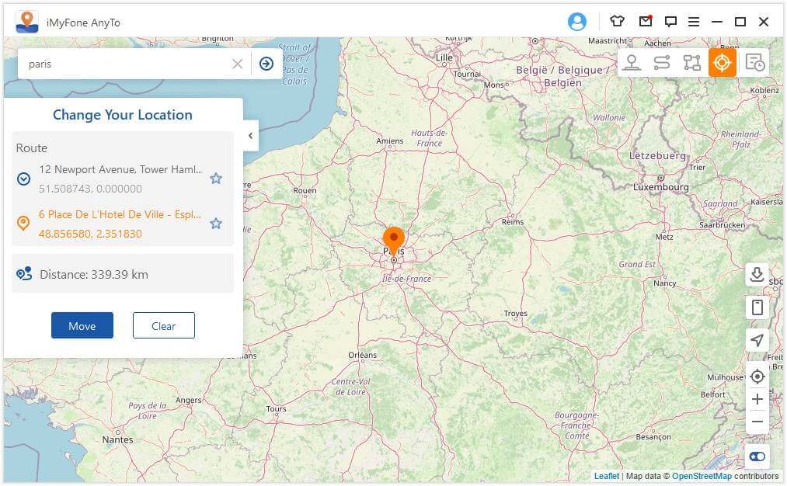Clear the search text with the X icon
The height and width of the screenshot is (486, 787).
click(x=238, y=64)
